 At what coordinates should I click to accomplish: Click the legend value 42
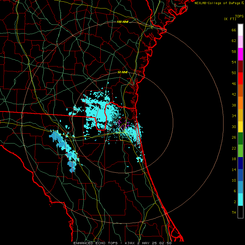(x=234, y=94)
